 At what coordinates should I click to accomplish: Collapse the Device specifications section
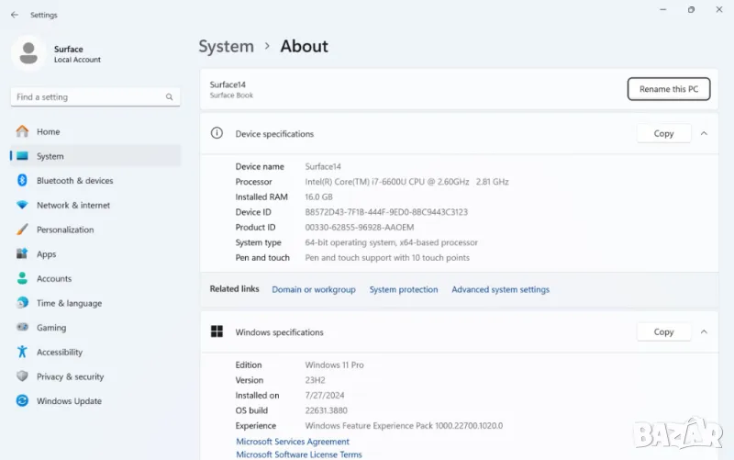click(704, 134)
